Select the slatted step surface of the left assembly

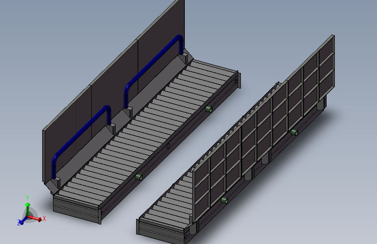tap(147, 132)
